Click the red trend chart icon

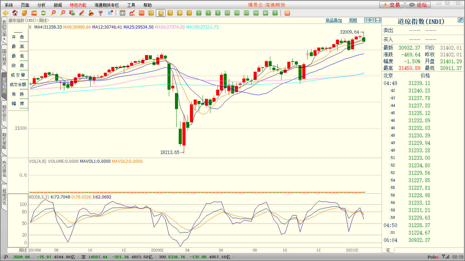coord(132,13)
